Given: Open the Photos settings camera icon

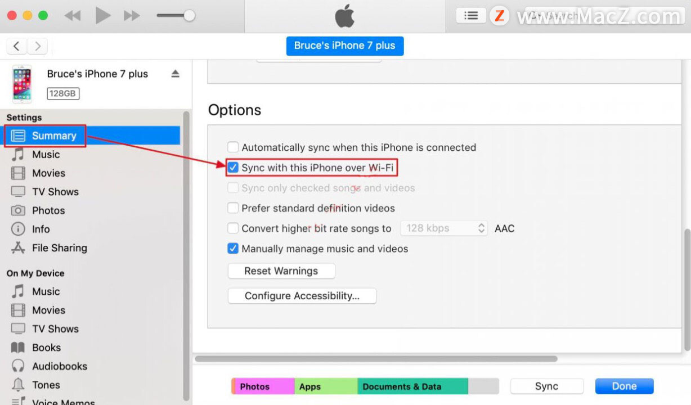Looking at the screenshot, I should (18, 210).
